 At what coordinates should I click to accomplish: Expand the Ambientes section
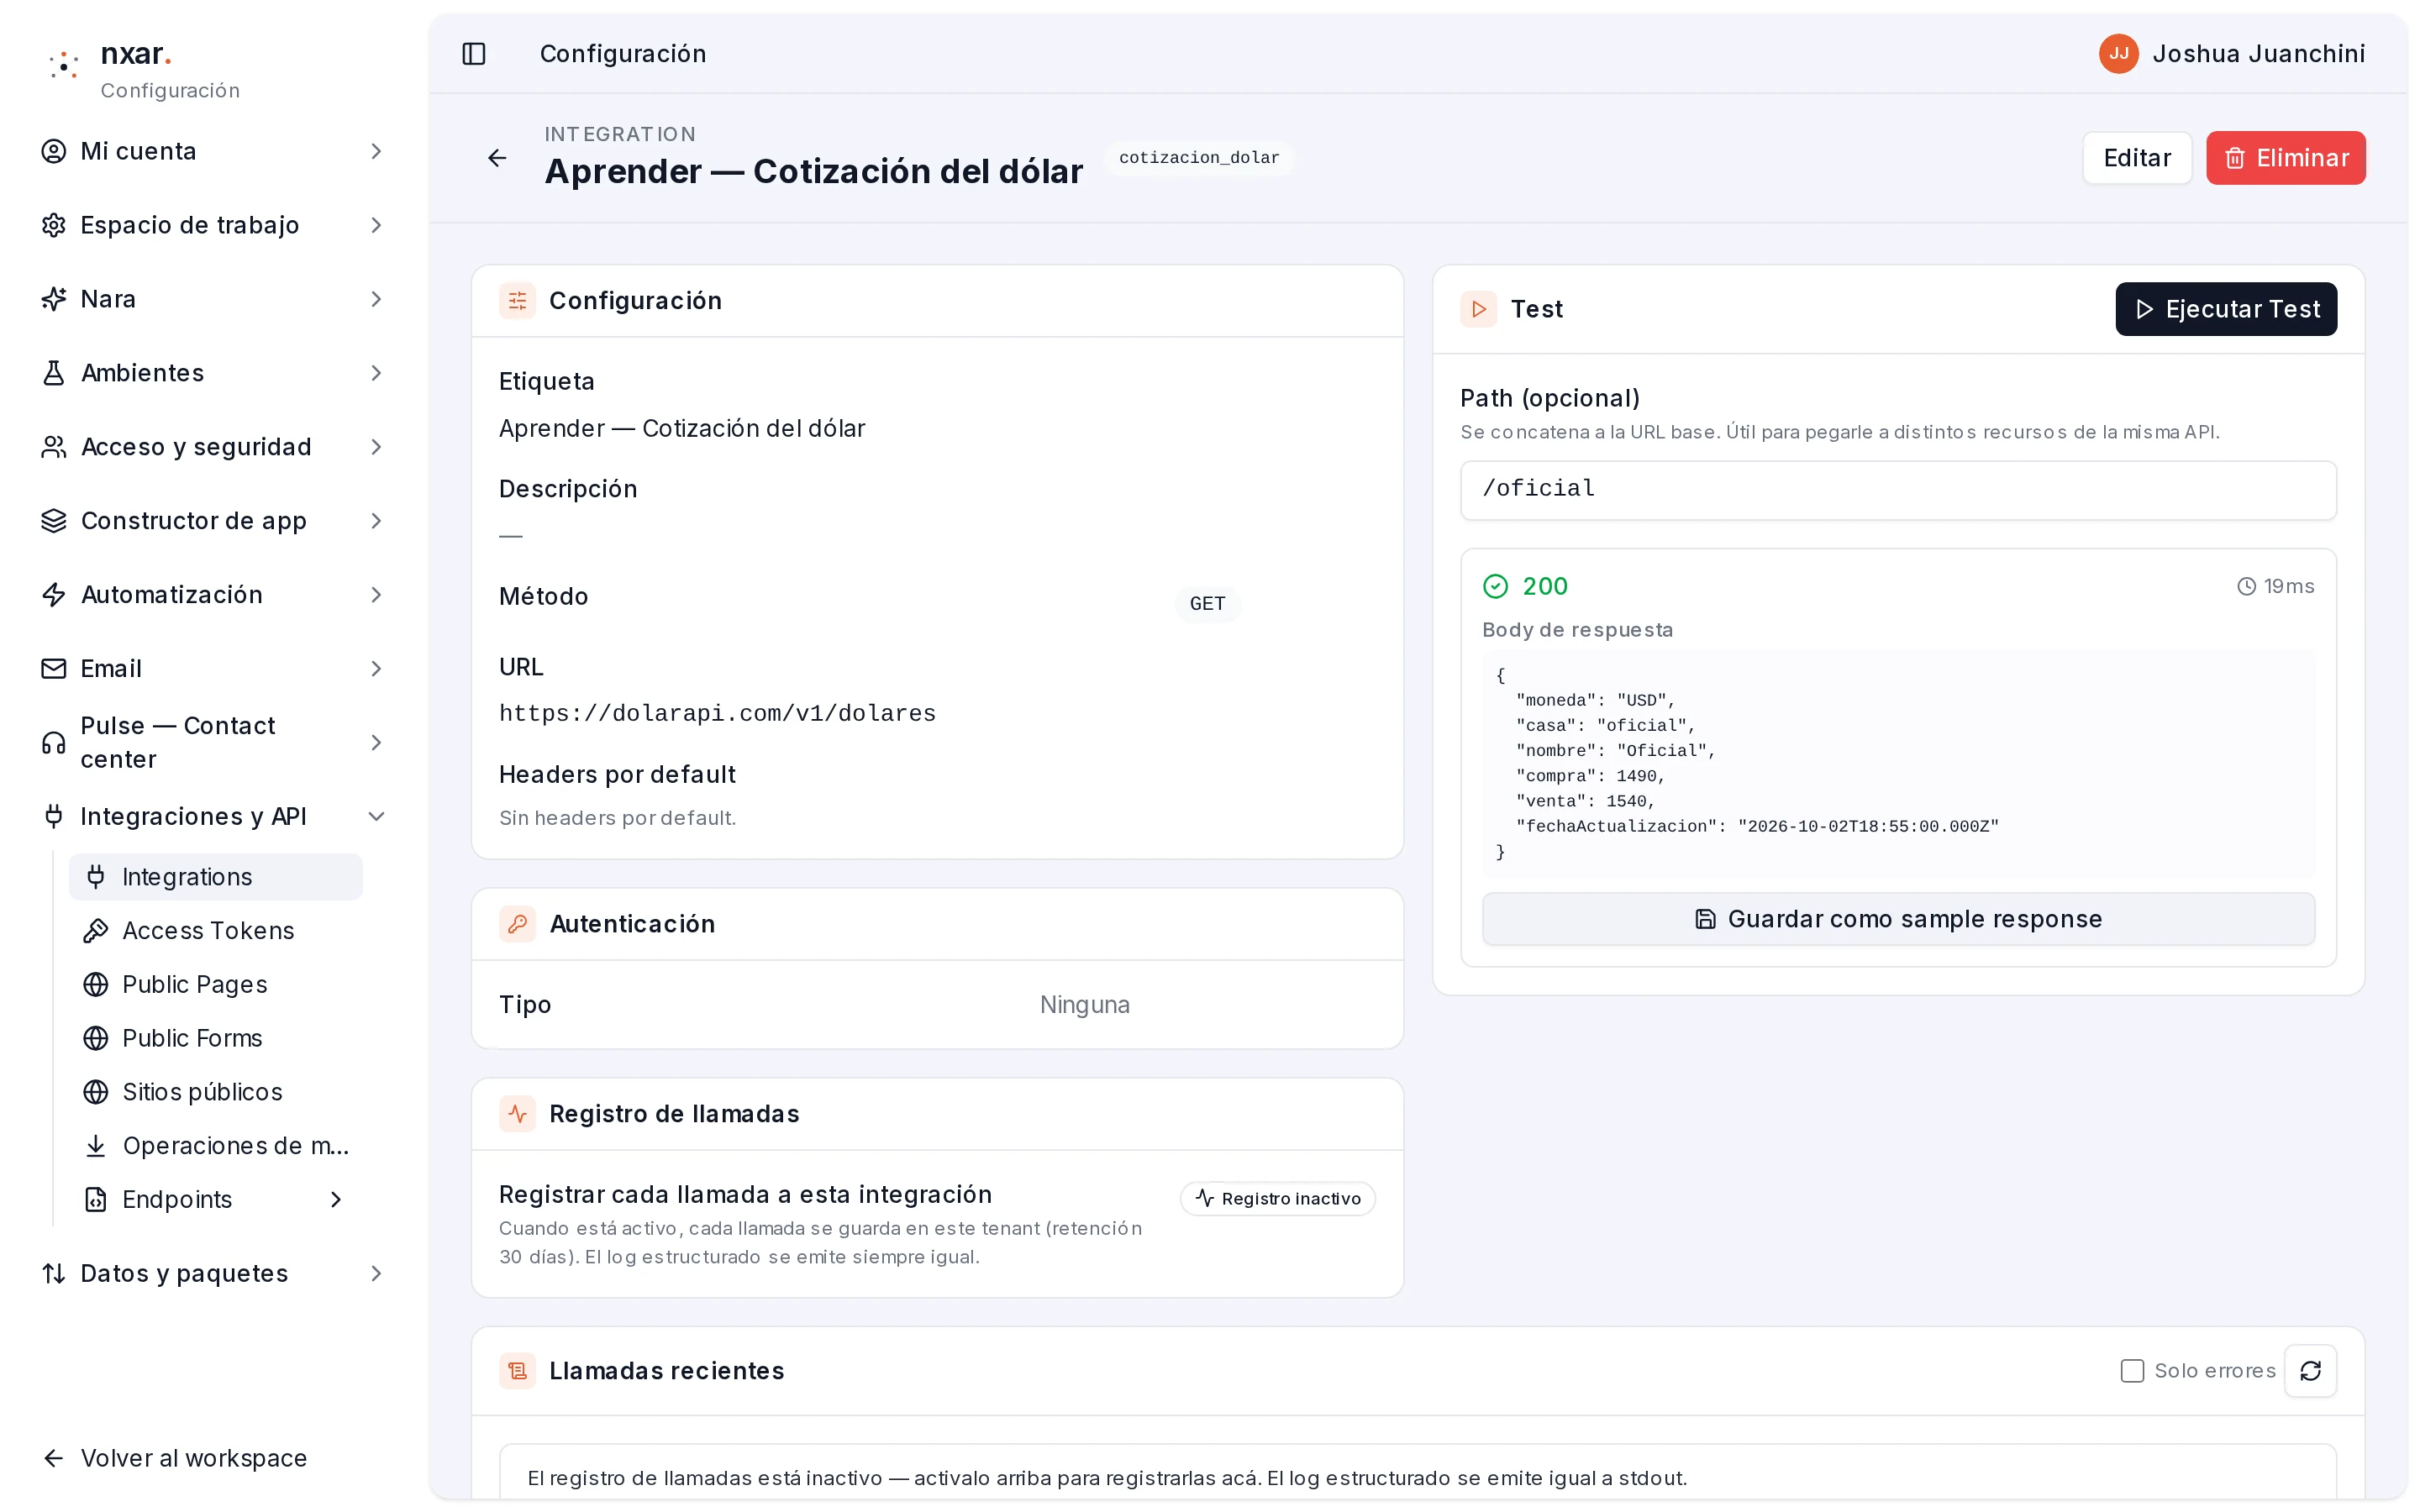[x=213, y=373]
